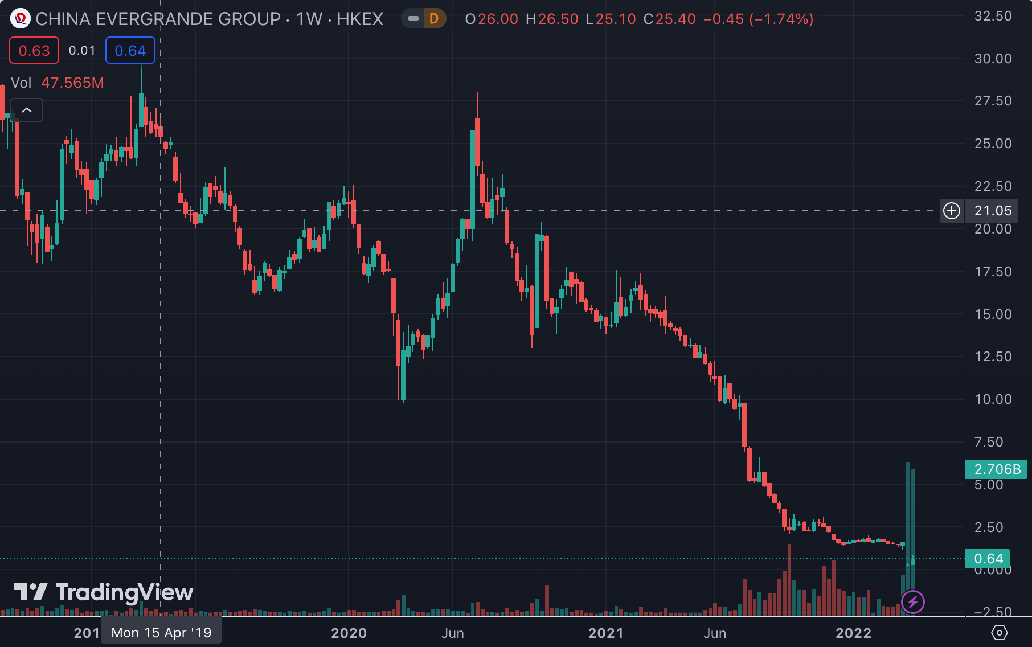Click the 2021 label on time axis
Screen dimensions: 1032x647
pyautogui.click(x=605, y=633)
